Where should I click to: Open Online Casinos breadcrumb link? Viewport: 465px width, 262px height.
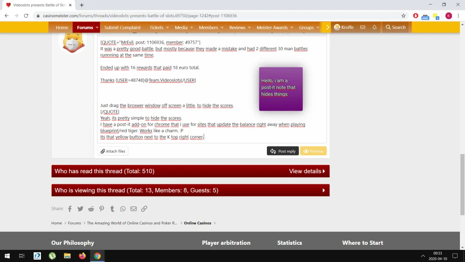[x=198, y=223]
